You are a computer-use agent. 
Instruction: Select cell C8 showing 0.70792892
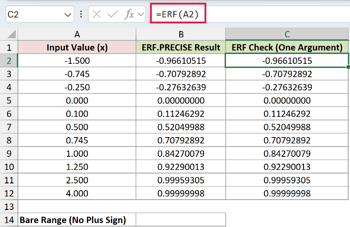(x=287, y=140)
